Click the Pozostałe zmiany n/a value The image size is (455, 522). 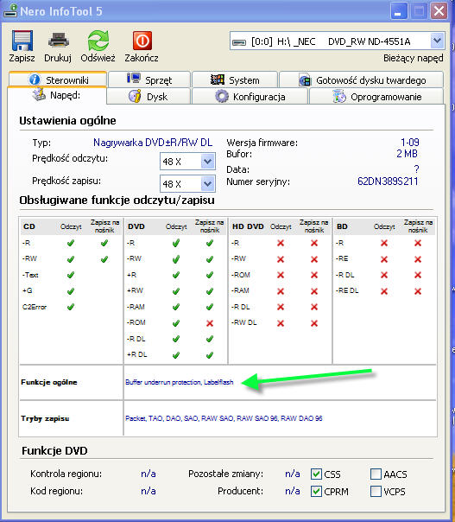293,474
